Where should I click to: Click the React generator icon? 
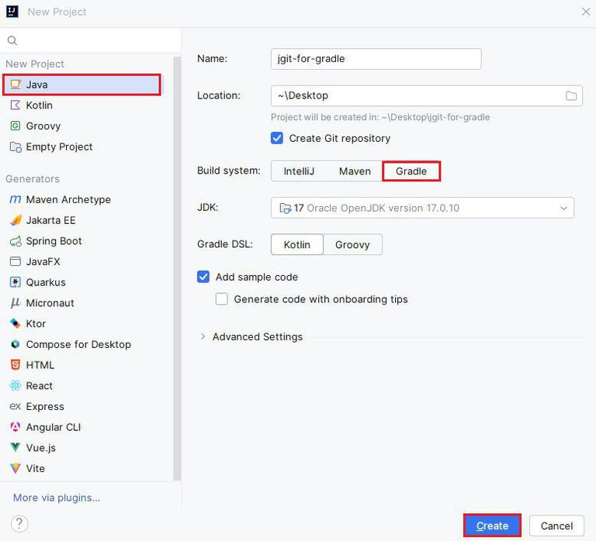[15, 386]
